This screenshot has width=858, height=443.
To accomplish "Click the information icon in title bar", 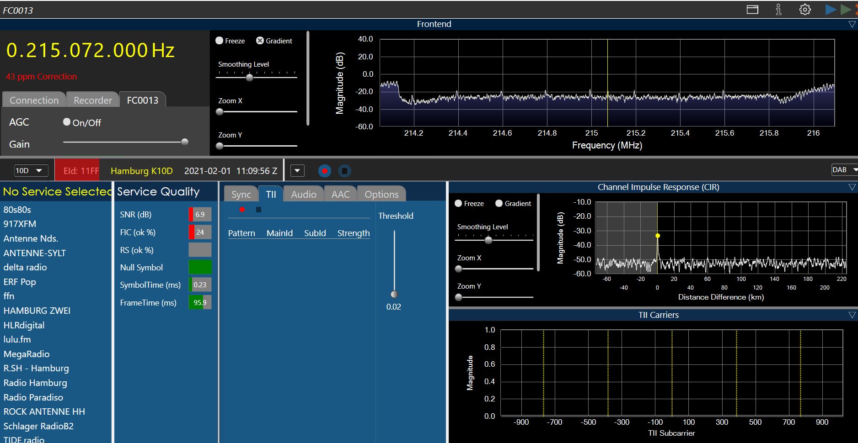I will tap(778, 10).
